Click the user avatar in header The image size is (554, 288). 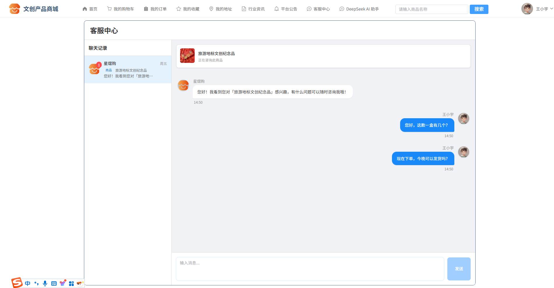tap(527, 9)
